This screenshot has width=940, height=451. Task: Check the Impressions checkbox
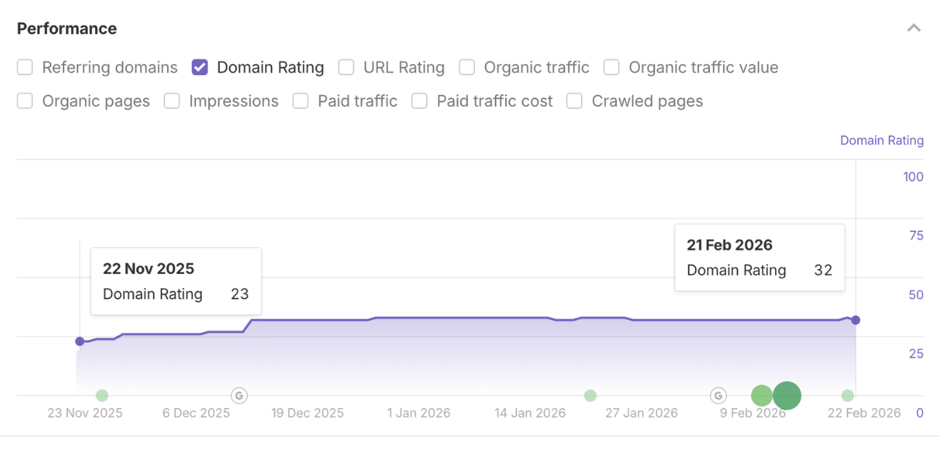click(x=171, y=101)
